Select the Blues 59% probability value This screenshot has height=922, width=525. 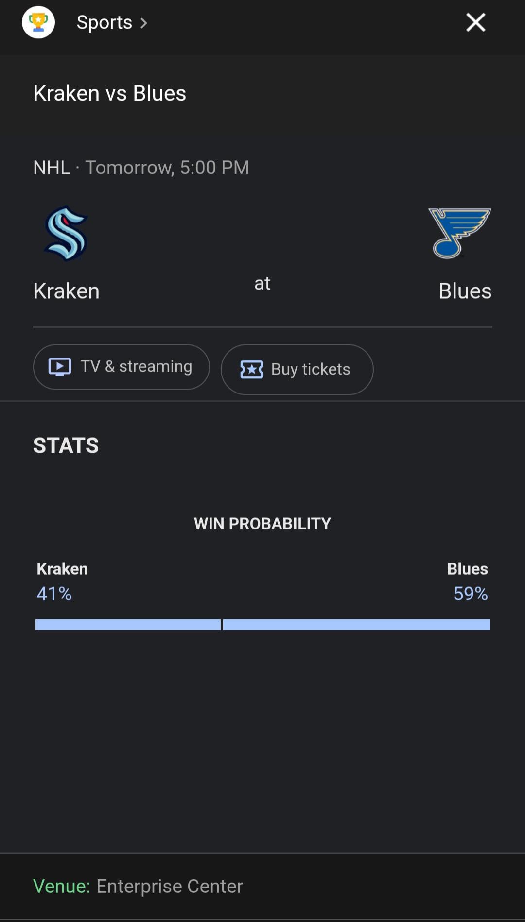tap(470, 594)
